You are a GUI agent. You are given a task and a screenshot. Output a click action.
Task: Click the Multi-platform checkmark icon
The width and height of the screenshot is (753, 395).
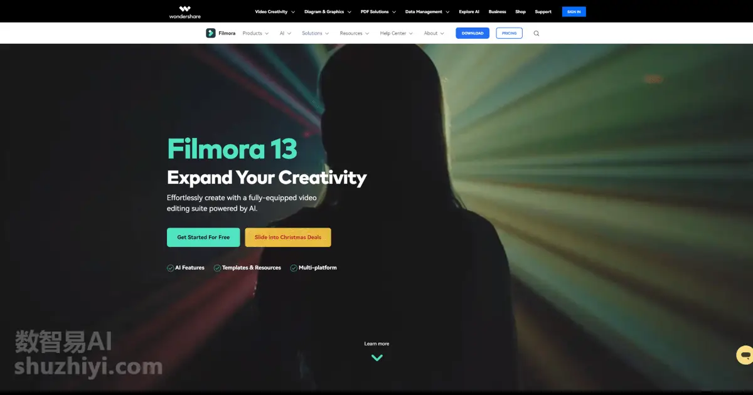(294, 268)
